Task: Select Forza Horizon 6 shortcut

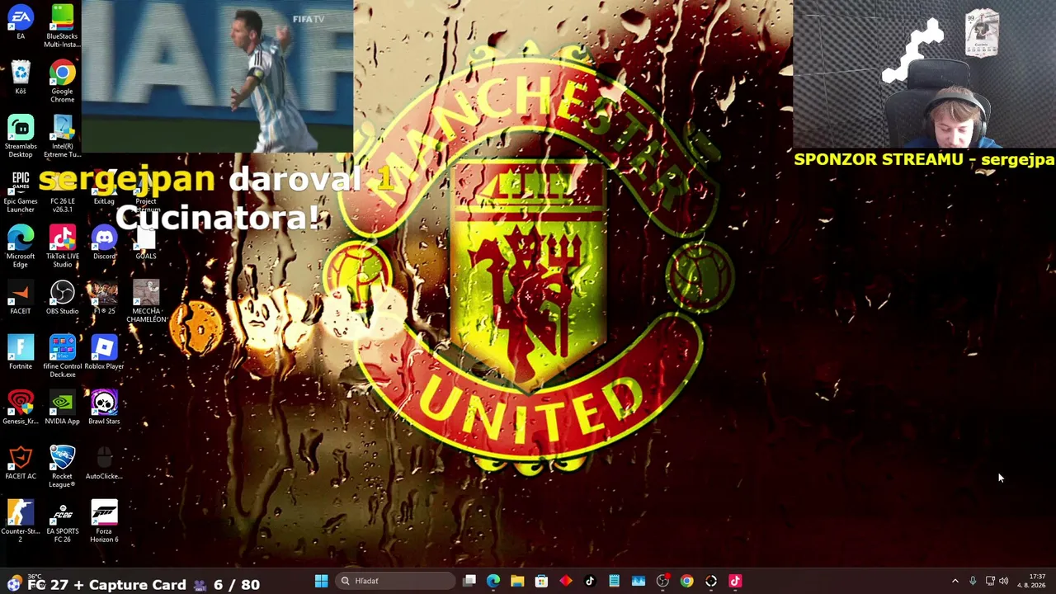Action: [104, 521]
